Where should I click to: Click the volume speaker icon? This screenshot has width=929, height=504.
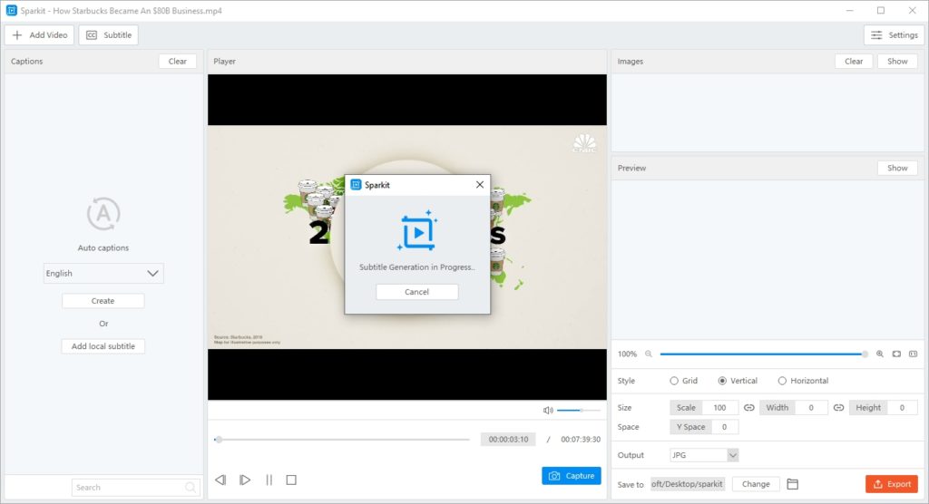[x=548, y=410]
